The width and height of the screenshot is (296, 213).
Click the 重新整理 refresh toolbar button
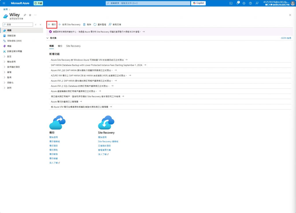100,25
